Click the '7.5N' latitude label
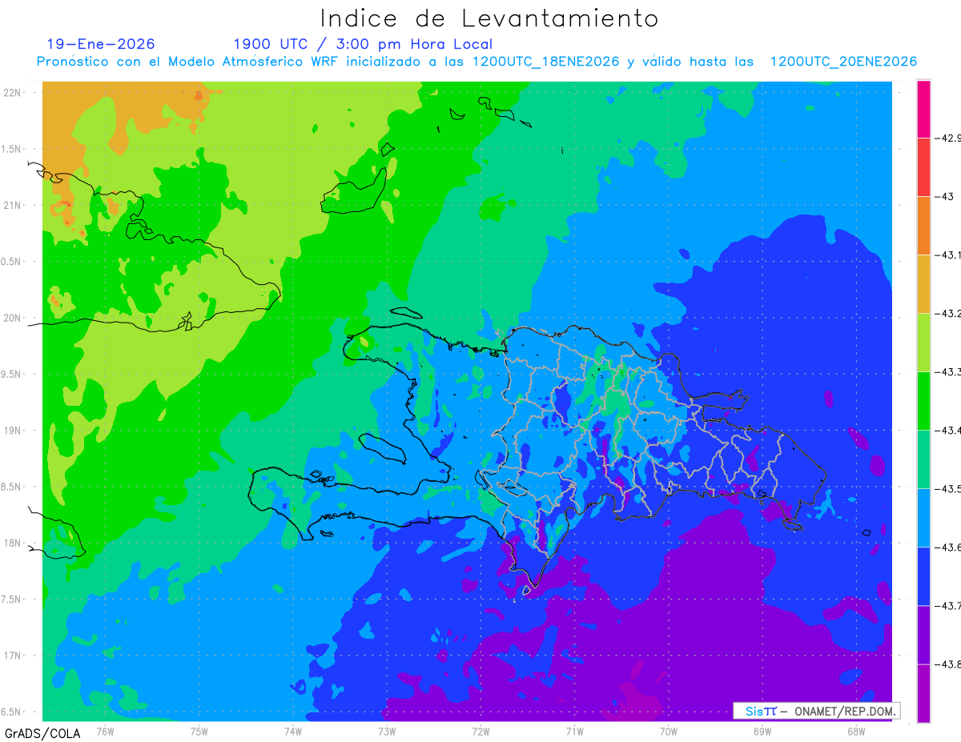The image size is (961, 742). [12, 600]
